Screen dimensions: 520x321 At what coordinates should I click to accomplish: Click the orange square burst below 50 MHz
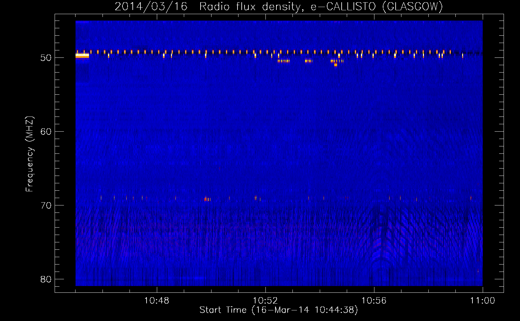pos(336,65)
